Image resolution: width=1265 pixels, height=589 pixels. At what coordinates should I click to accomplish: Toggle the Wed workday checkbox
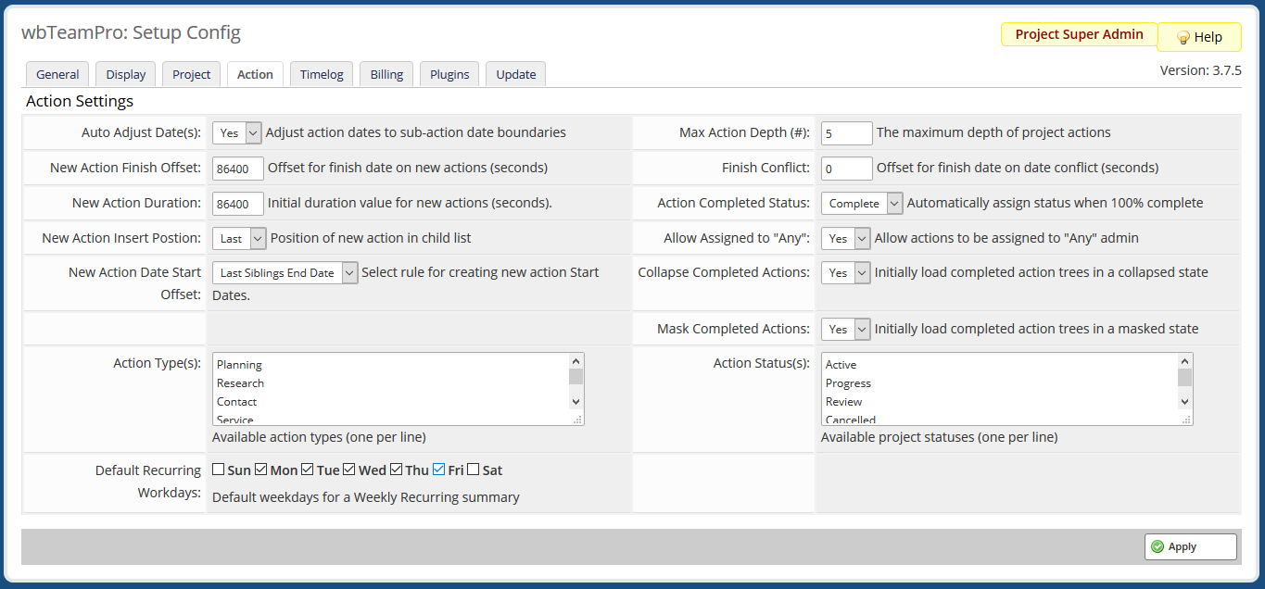pos(349,470)
